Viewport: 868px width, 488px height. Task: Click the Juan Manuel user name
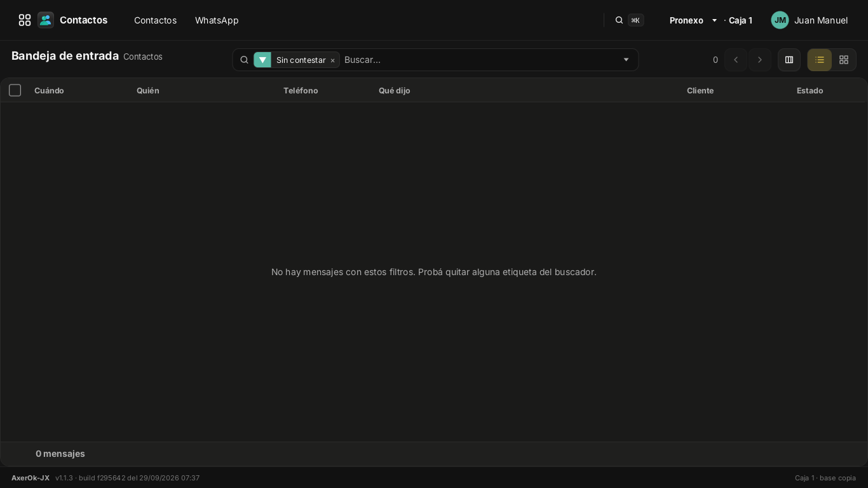(x=821, y=20)
